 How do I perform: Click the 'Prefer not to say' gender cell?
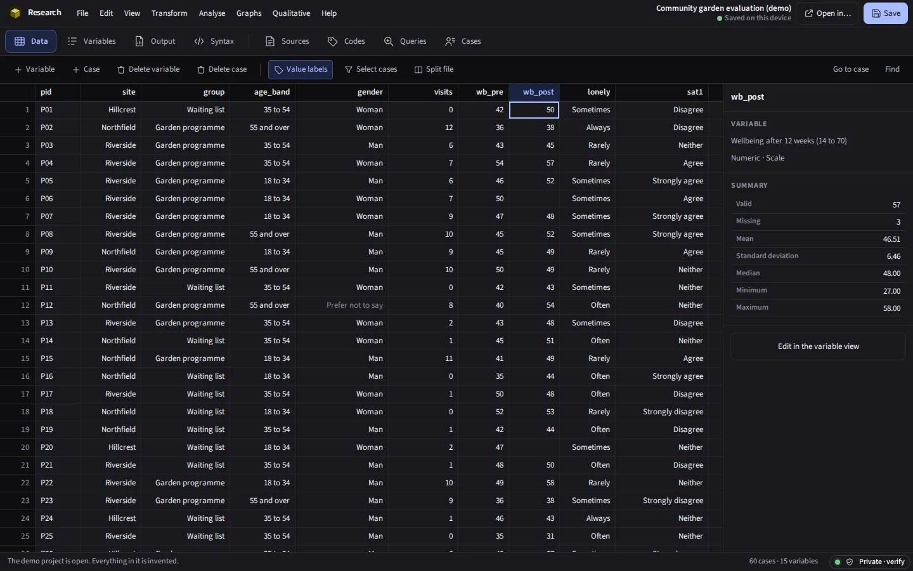pos(342,306)
